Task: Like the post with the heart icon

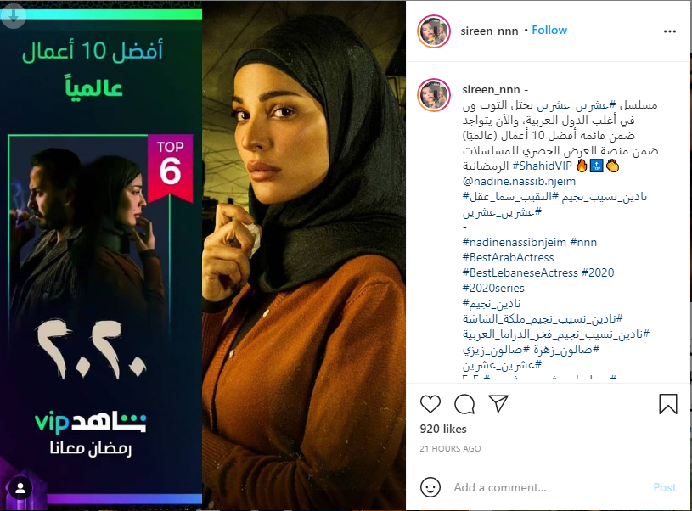Action: tap(430, 404)
